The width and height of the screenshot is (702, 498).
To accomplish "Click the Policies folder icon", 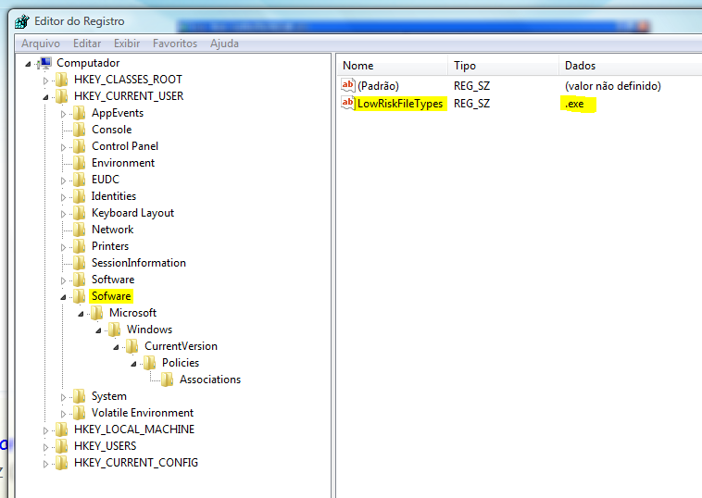I will click(x=150, y=363).
